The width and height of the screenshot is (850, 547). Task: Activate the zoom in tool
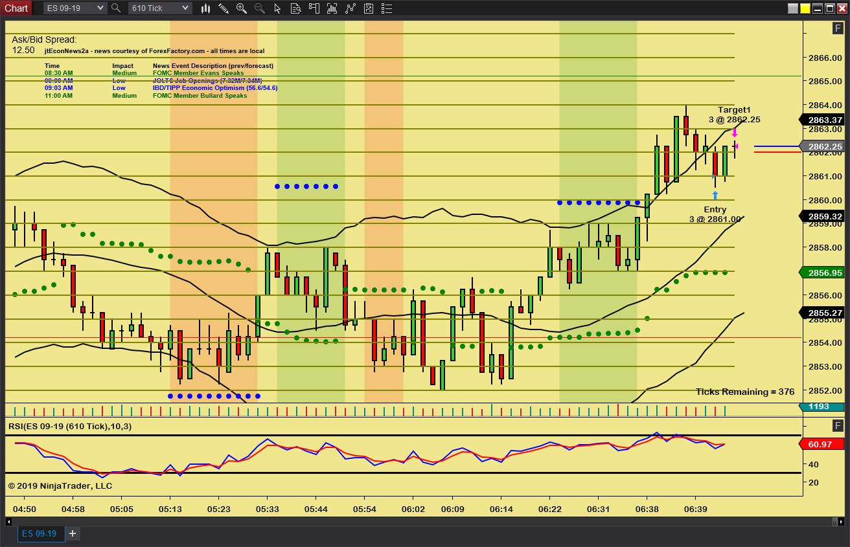242,8
